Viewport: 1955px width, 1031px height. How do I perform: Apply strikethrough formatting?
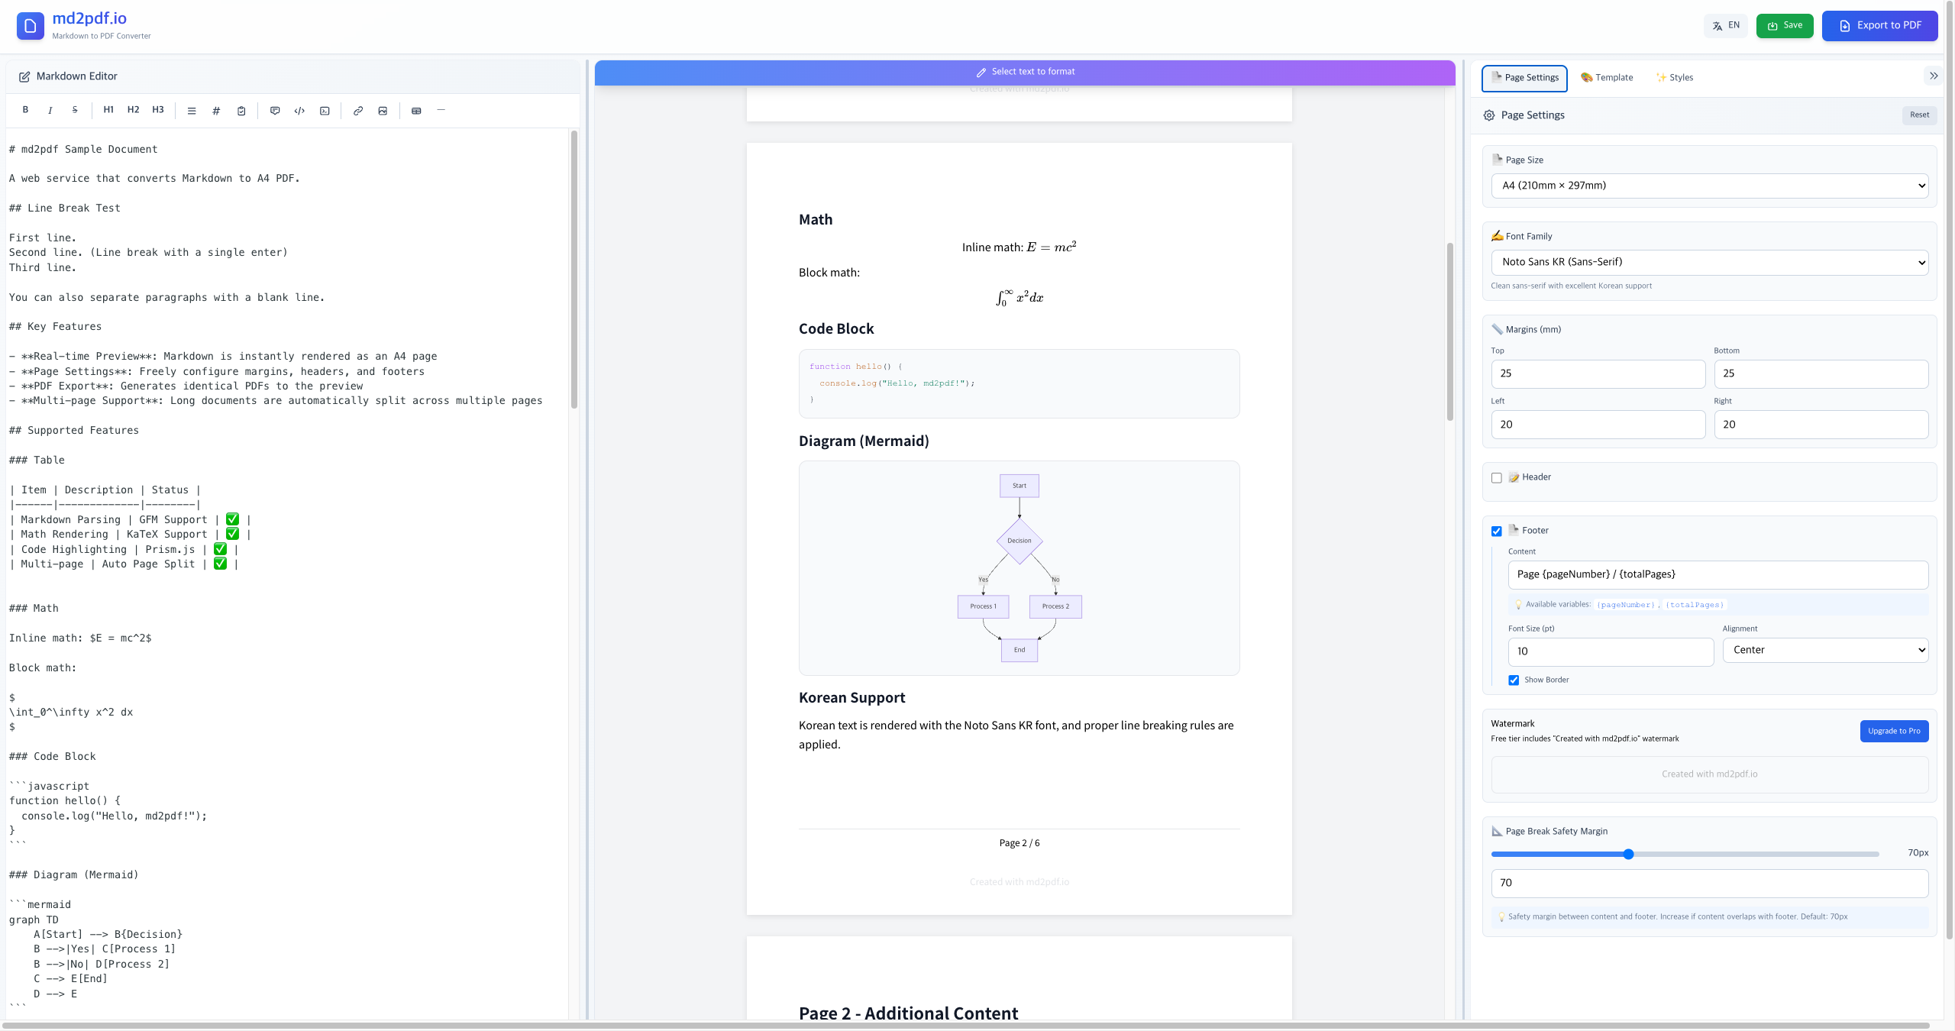coord(74,110)
